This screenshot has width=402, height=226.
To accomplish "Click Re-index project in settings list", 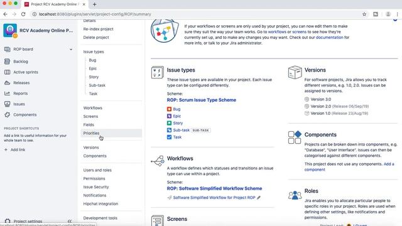I will coord(98,30).
